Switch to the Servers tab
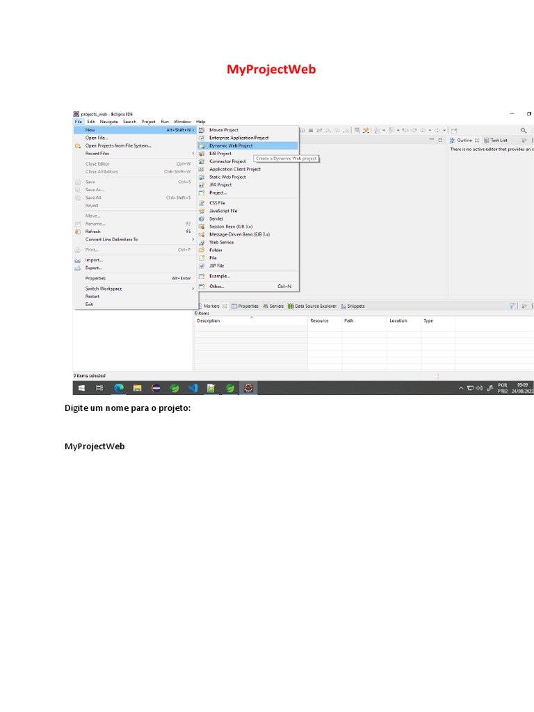 click(x=273, y=306)
